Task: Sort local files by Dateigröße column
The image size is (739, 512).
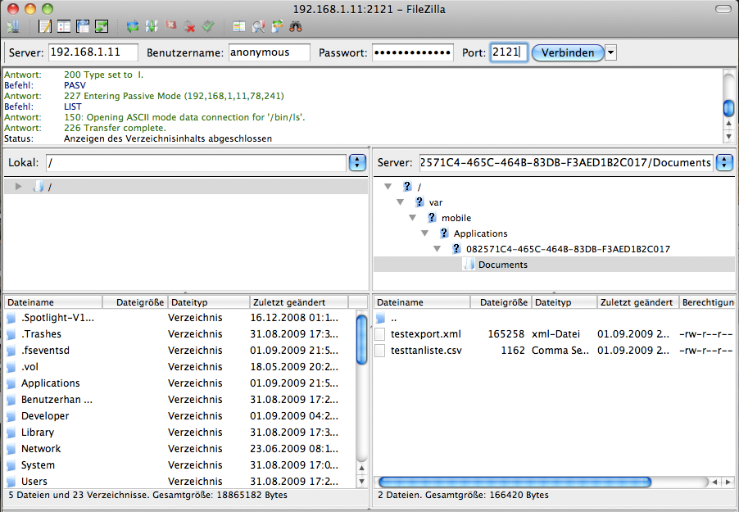Action: 135,302
